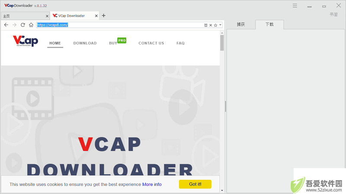Screen dimensions: 346x194
Task: Open the hamburger menu in title bar
Action: pos(295,6)
